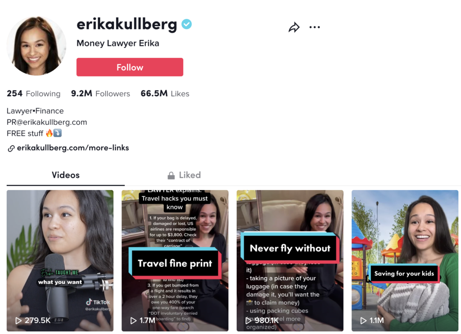Open the Saving for your kids video

pyautogui.click(x=405, y=261)
